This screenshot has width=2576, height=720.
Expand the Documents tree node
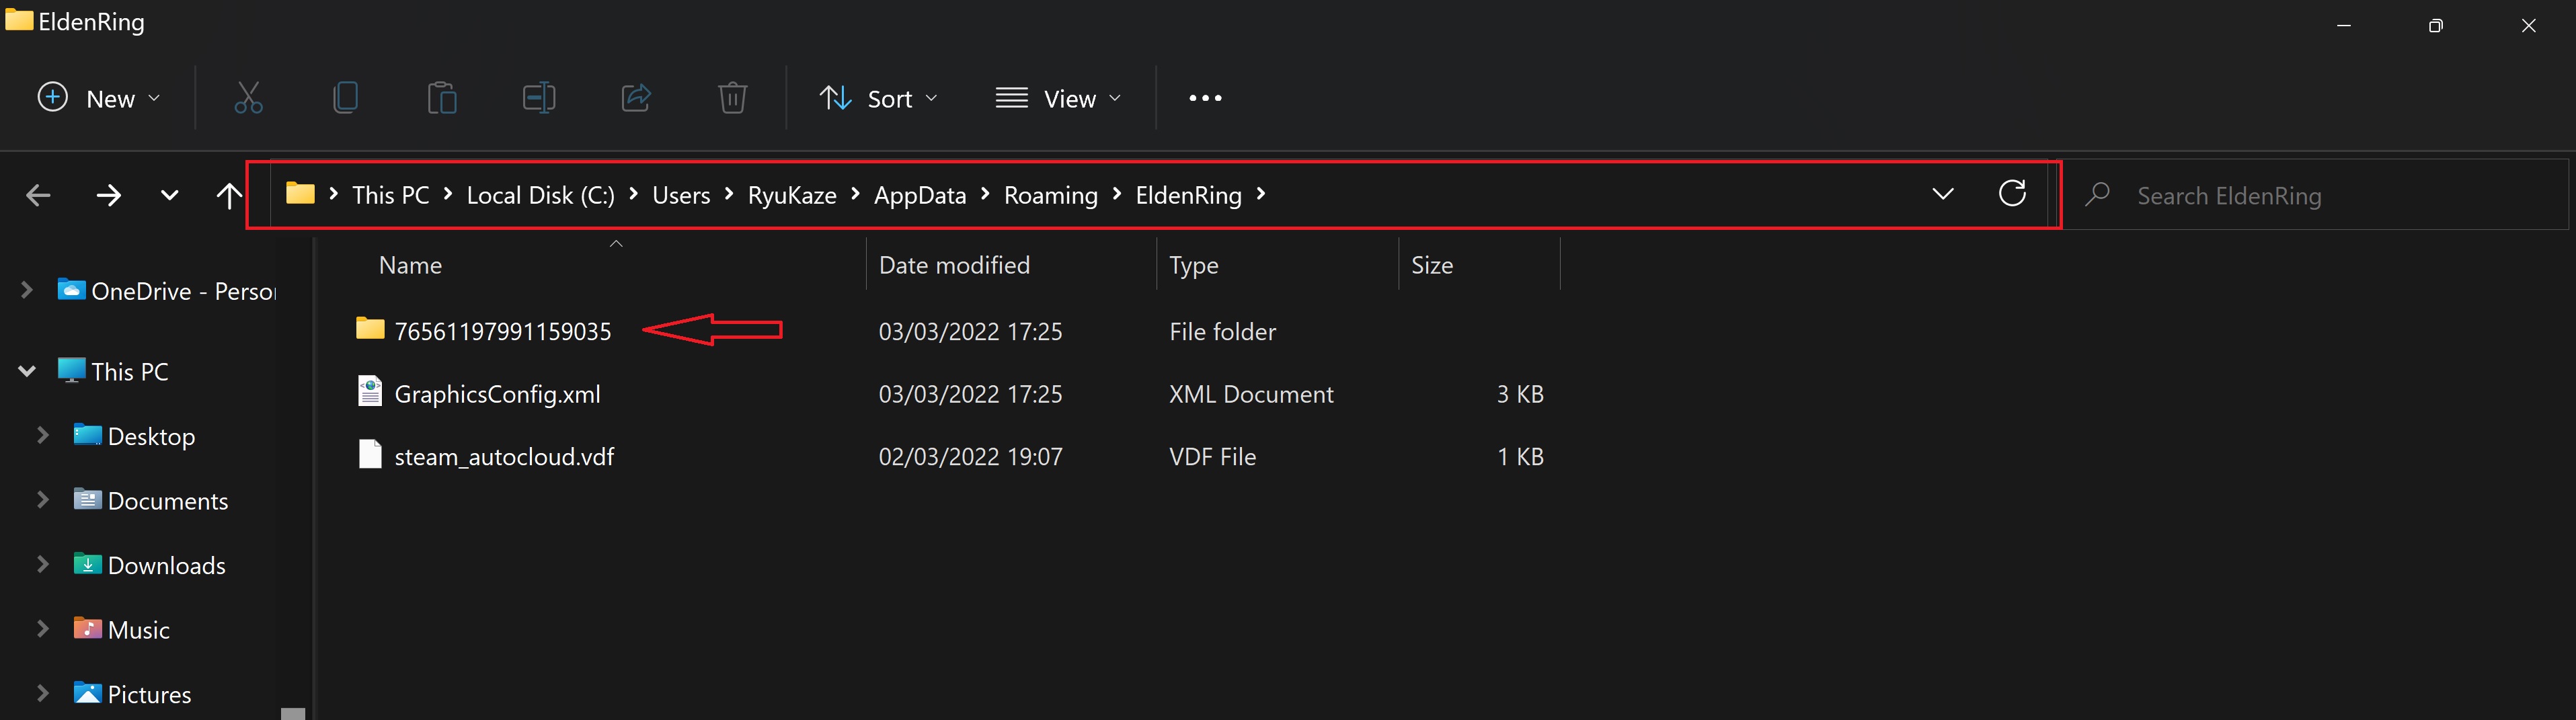coord(43,499)
